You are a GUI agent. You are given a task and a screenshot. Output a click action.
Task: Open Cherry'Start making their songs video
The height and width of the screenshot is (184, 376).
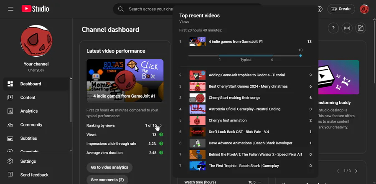[245, 98]
